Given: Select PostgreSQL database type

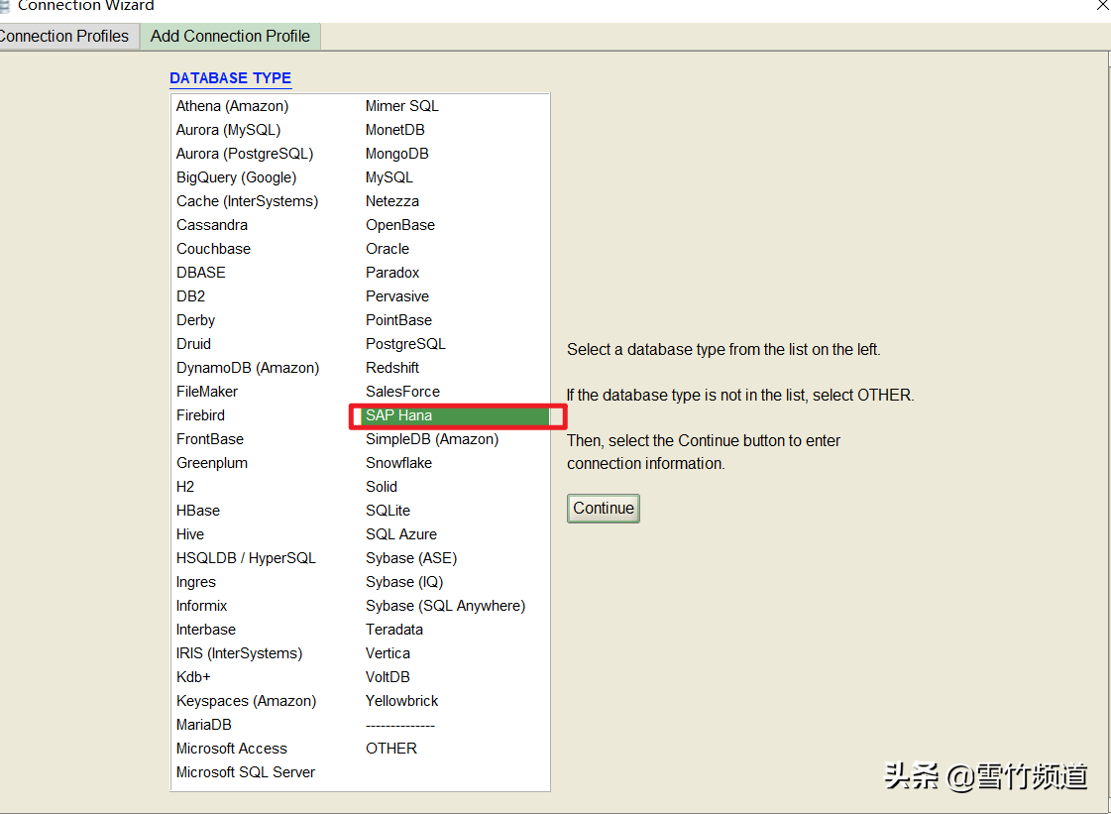Looking at the screenshot, I should pyautogui.click(x=405, y=344).
